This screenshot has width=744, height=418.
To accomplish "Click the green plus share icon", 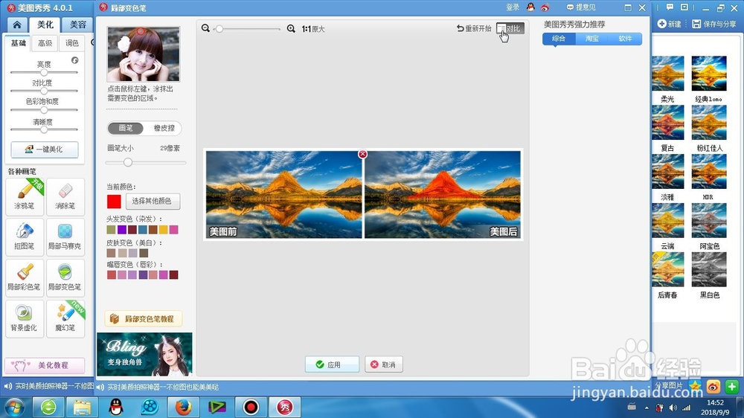I will 731,387.
